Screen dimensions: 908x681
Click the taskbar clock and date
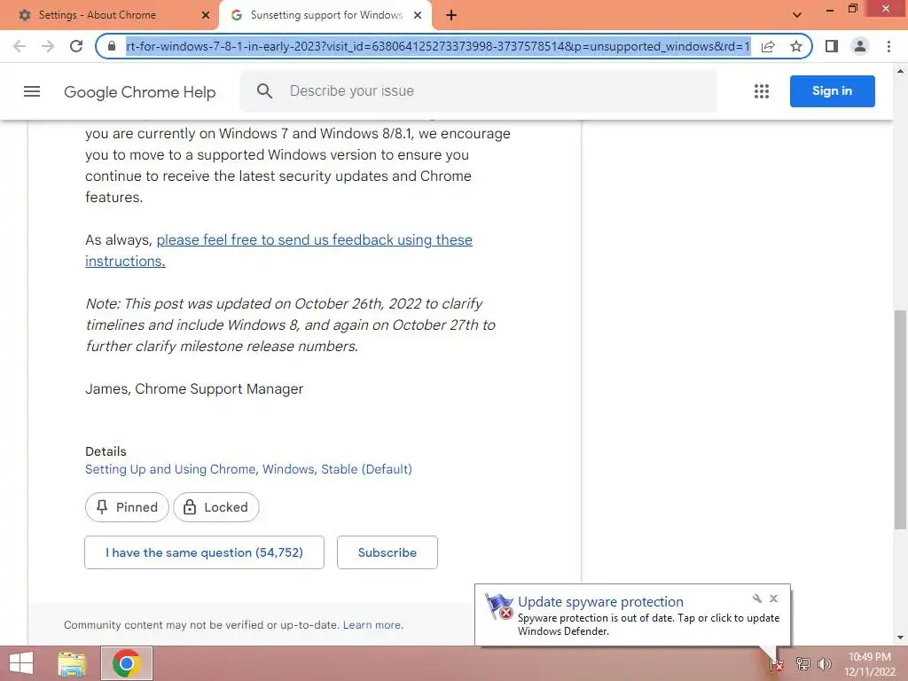click(x=870, y=664)
